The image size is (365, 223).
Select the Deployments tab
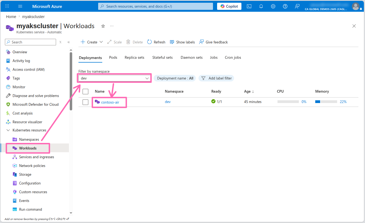90,58
